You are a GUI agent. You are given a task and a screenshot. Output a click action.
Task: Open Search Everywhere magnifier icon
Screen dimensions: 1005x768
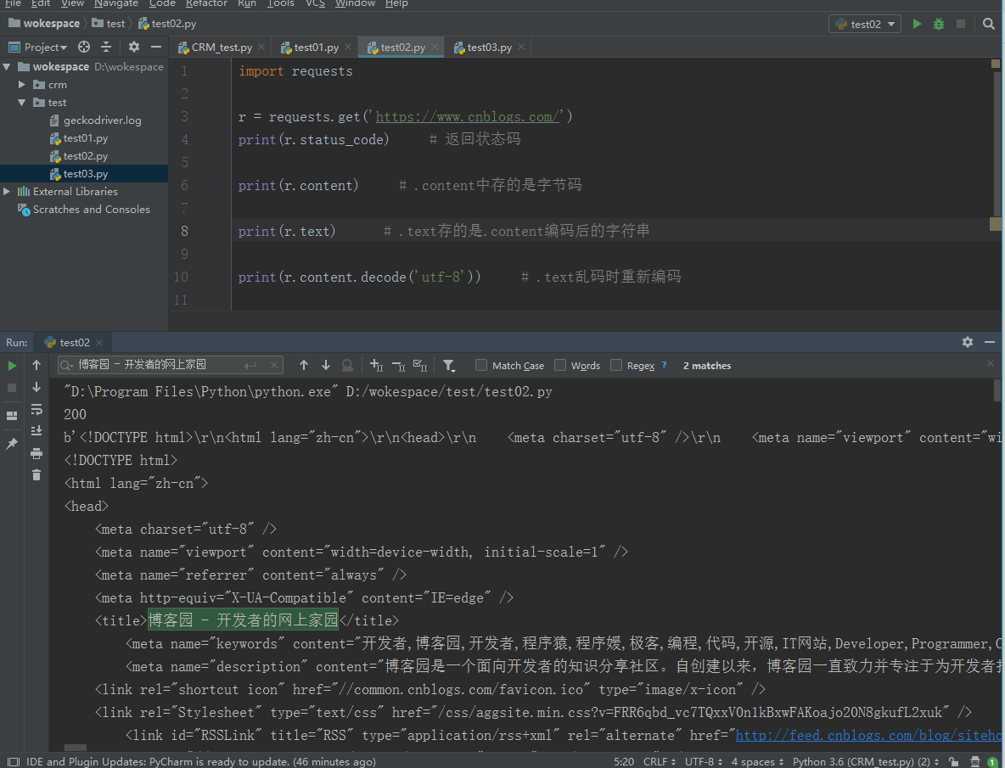point(988,24)
